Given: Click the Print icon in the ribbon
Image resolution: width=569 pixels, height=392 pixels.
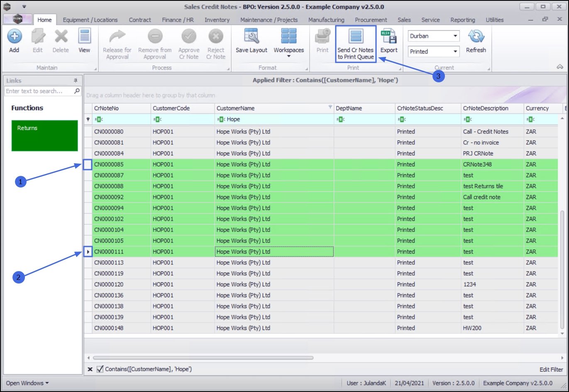Looking at the screenshot, I should (322, 37).
